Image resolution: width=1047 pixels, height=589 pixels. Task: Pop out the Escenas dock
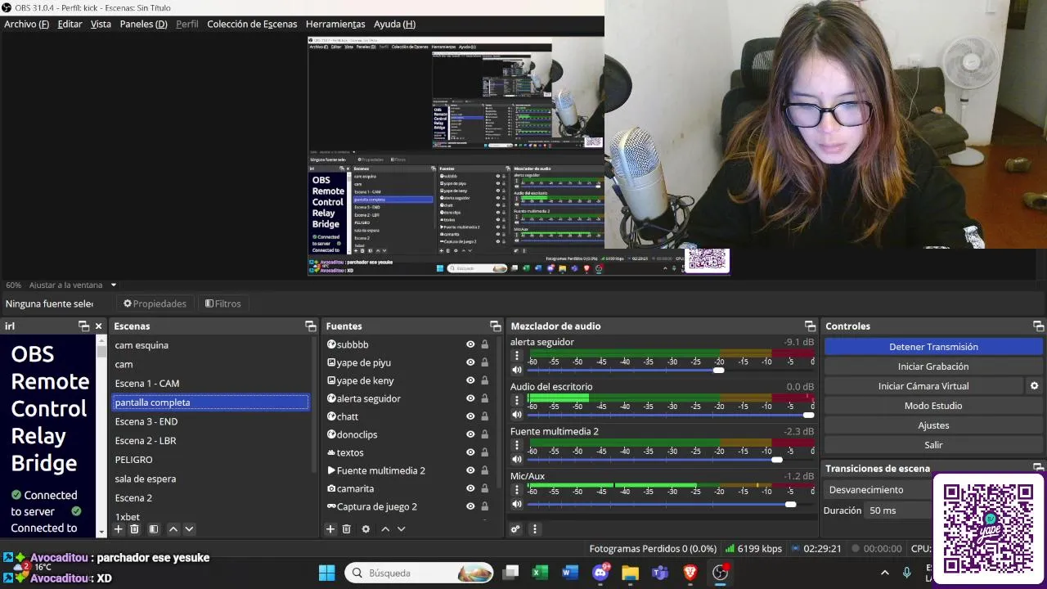click(311, 326)
